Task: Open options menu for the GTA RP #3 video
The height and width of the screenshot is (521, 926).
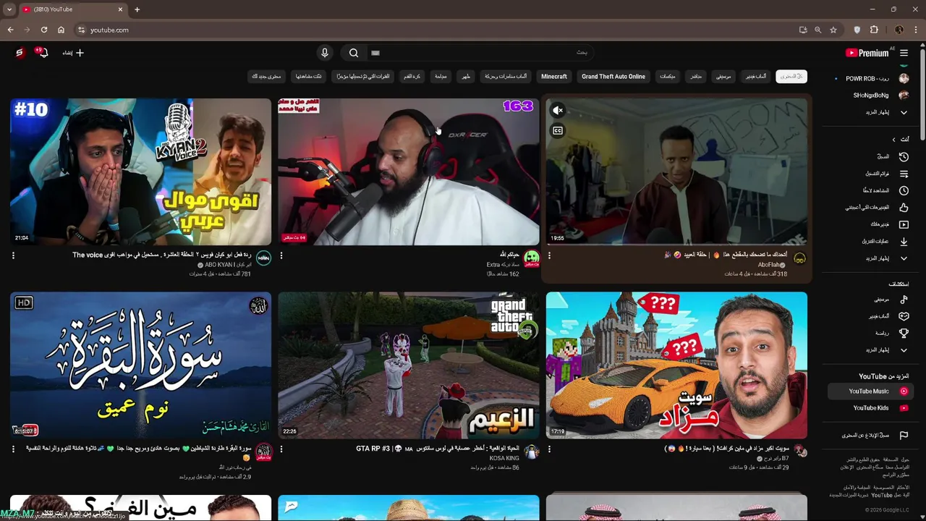Action: [x=281, y=449]
